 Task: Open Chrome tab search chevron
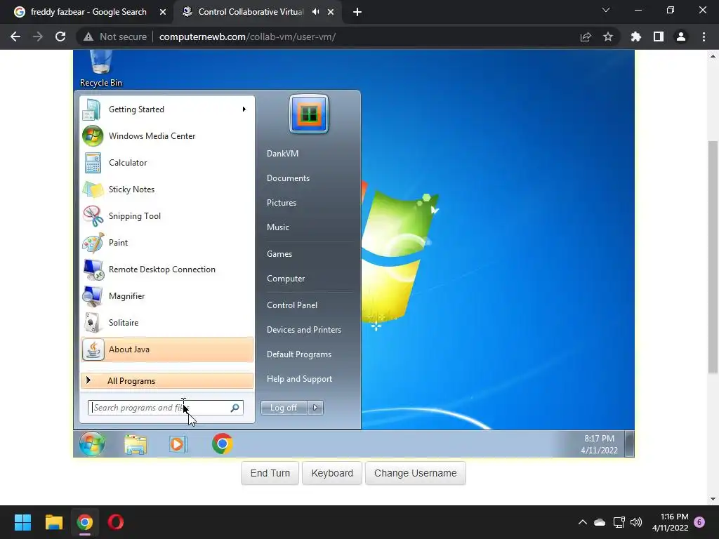tap(606, 10)
